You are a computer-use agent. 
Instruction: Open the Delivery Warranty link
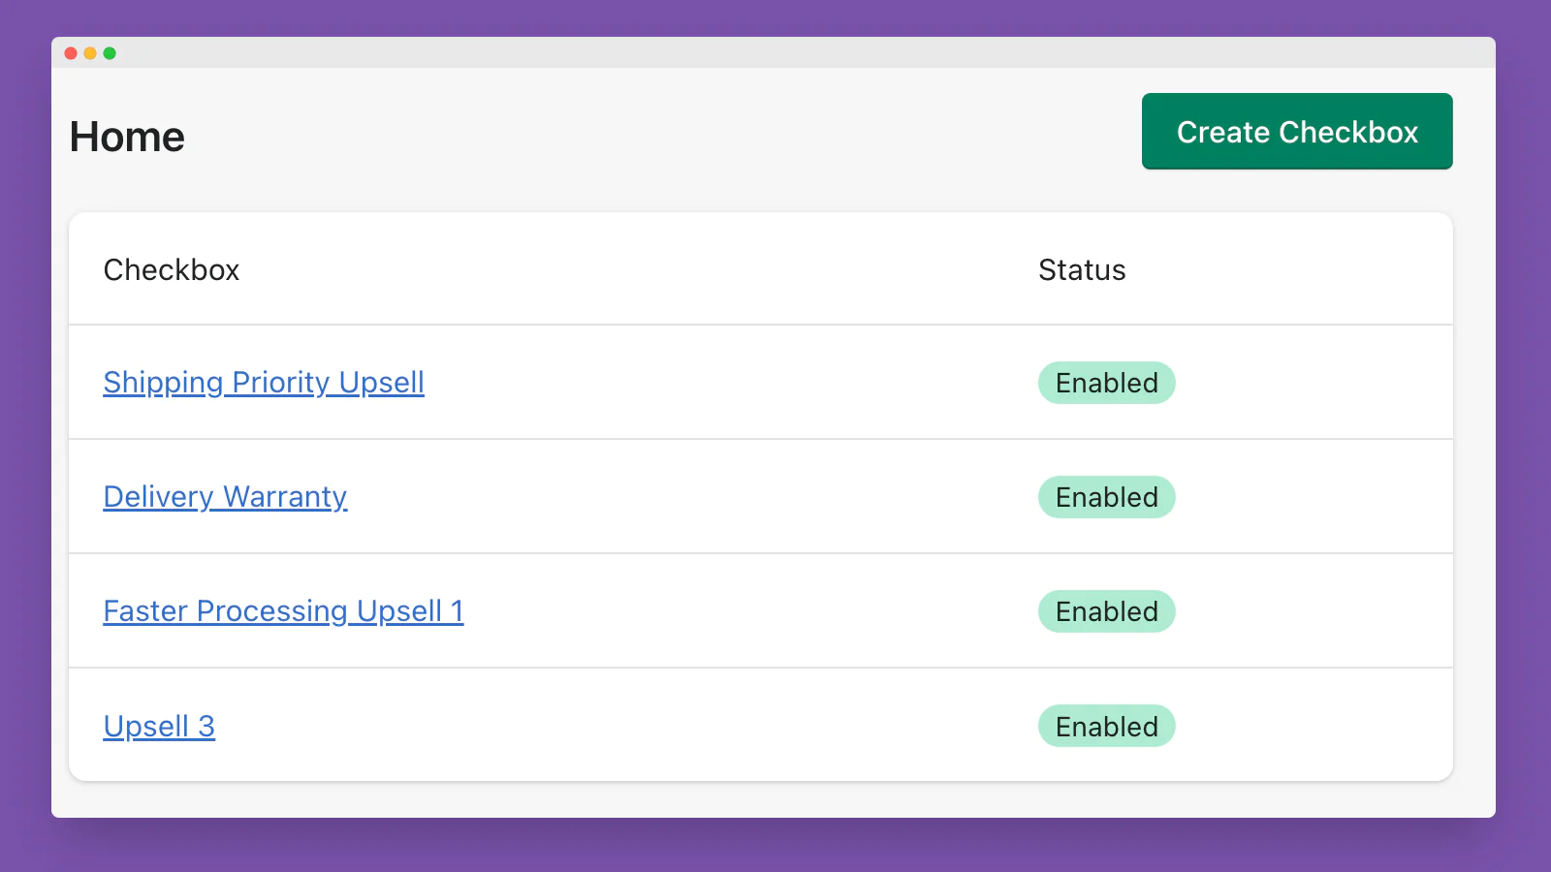click(x=225, y=497)
